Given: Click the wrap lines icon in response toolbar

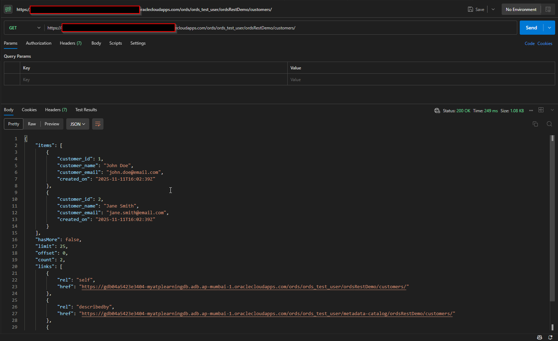Looking at the screenshot, I should 98,124.
